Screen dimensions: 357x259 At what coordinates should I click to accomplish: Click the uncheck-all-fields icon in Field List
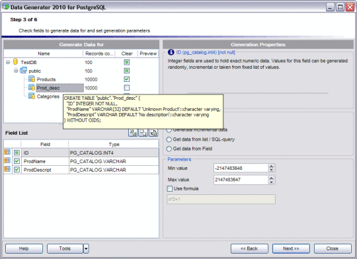[143, 132]
